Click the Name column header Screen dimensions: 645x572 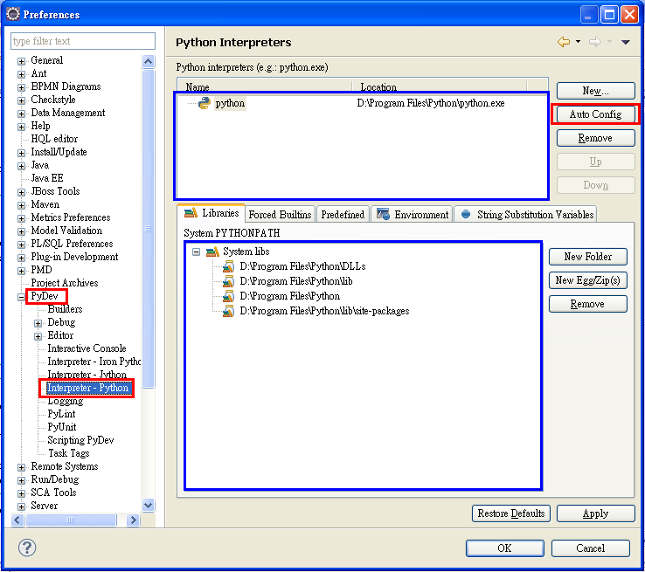(x=265, y=86)
